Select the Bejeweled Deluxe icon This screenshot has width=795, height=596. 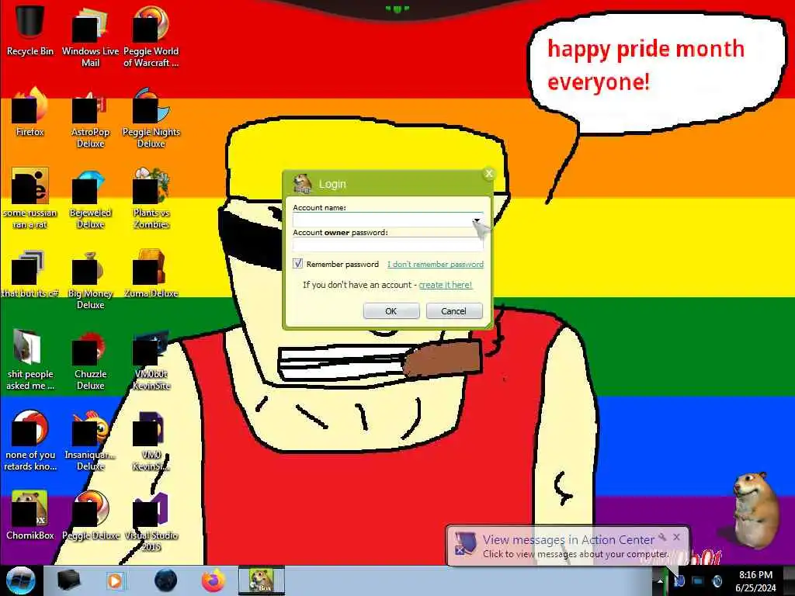[x=90, y=198]
